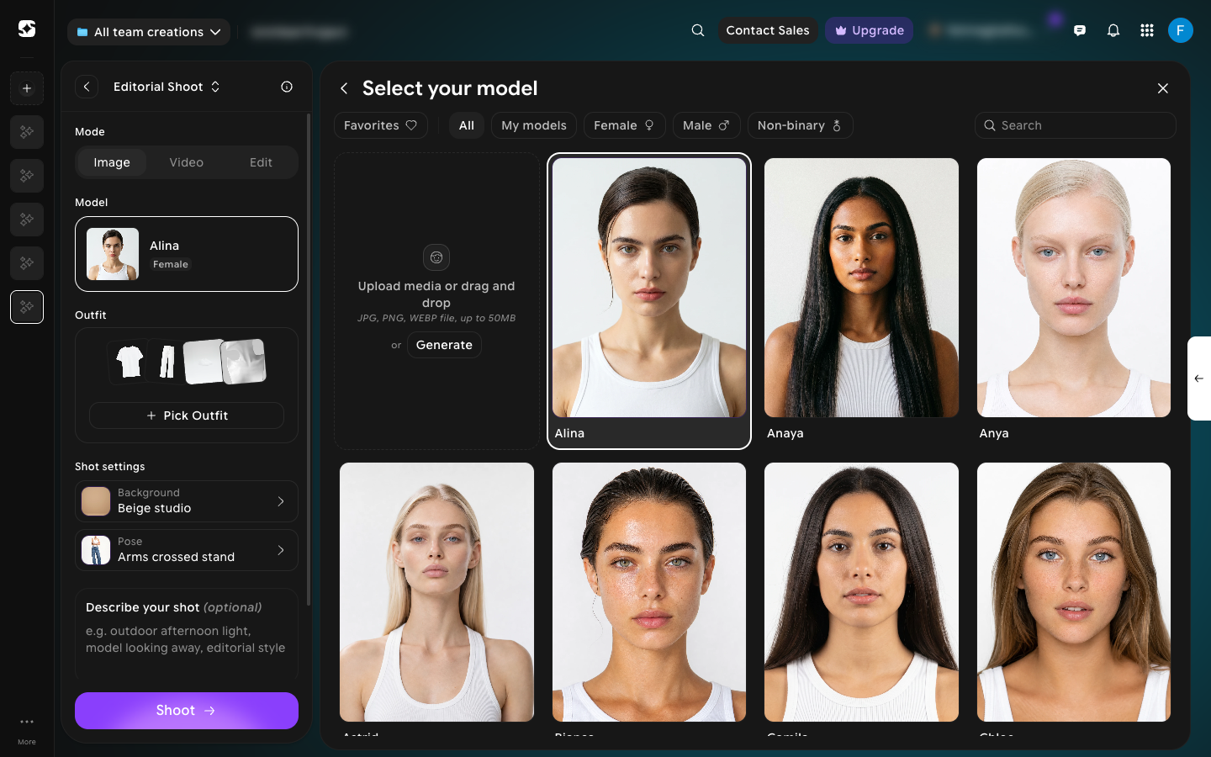Click the outfit items preview thumbnails
Viewport: 1211px width, 757px height.
(188, 362)
